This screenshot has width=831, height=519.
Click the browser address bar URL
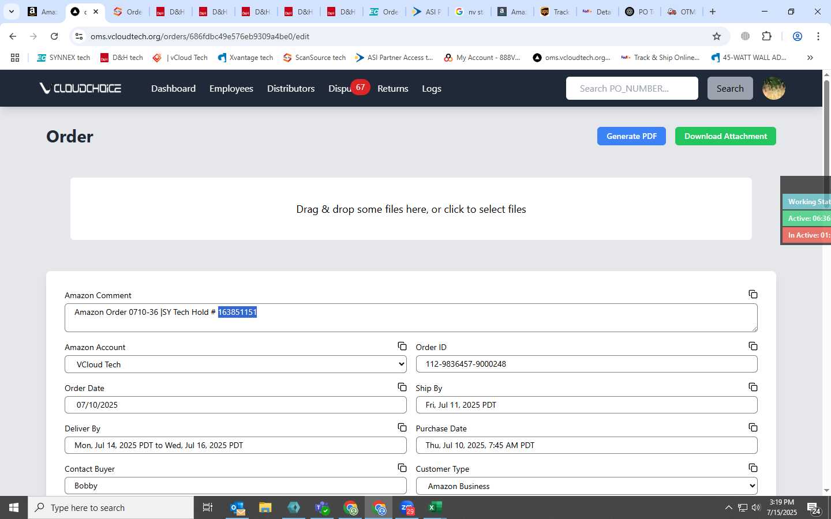click(200, 36)
